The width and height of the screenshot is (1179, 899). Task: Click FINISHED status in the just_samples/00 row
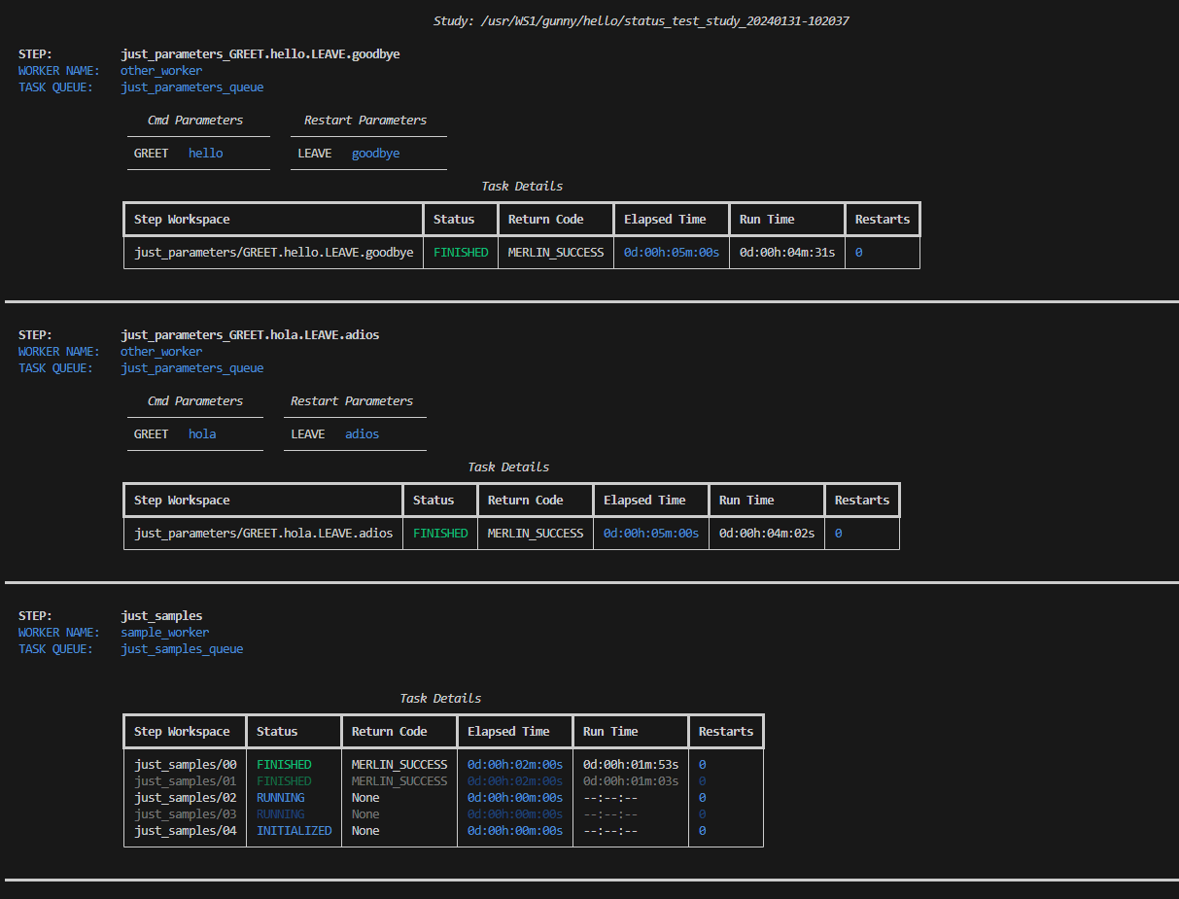tap(284, 765)
